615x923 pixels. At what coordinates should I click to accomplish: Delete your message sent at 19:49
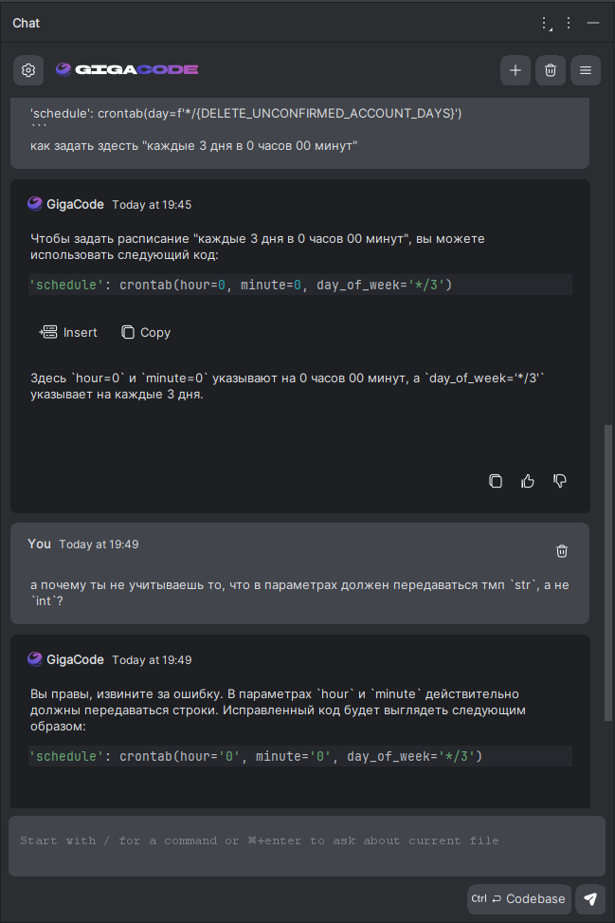tap(562, 551)
